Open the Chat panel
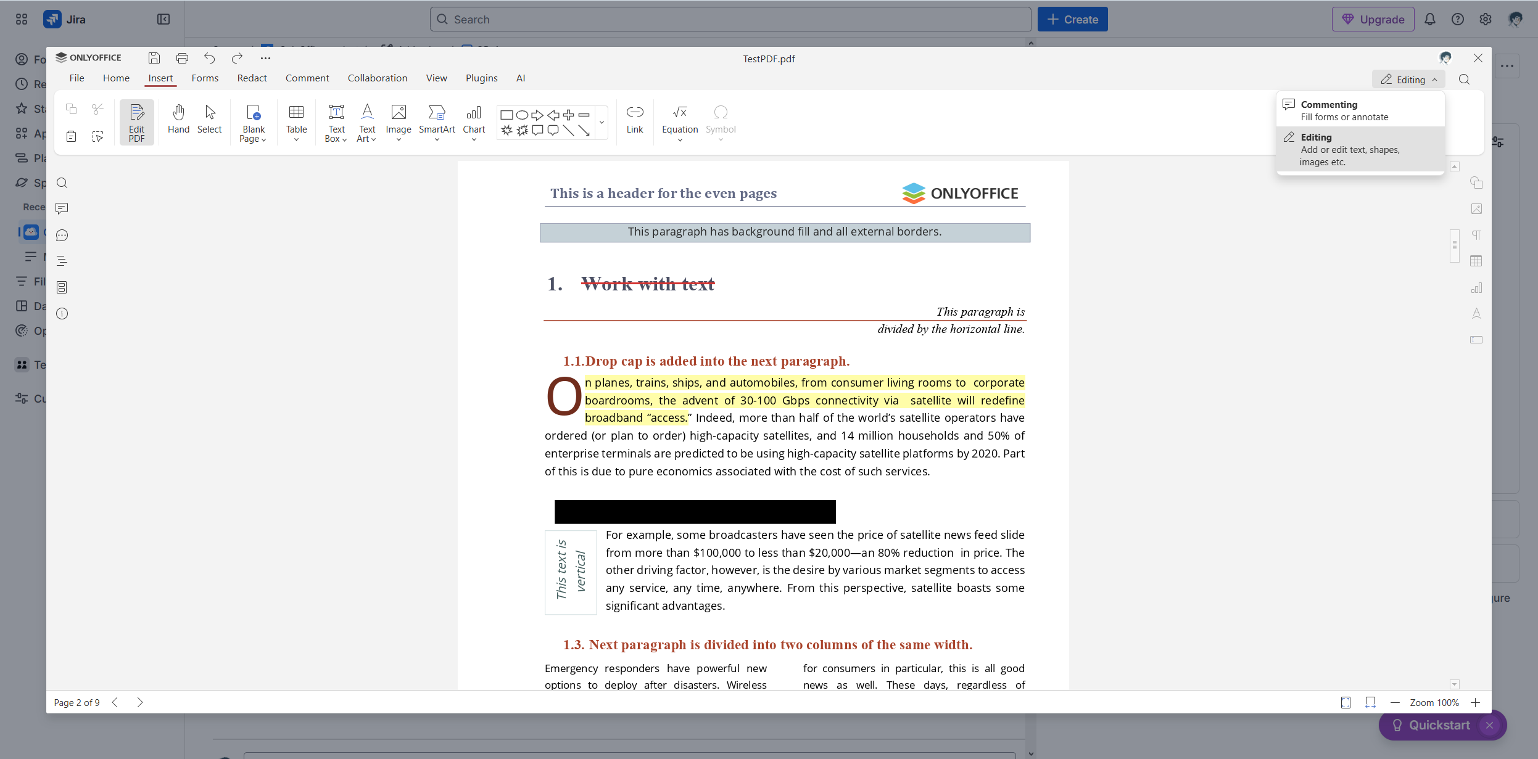 coord(62,234)
